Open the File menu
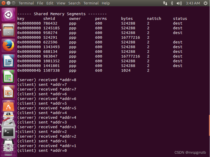210x157 pixels. click(40, 3)
